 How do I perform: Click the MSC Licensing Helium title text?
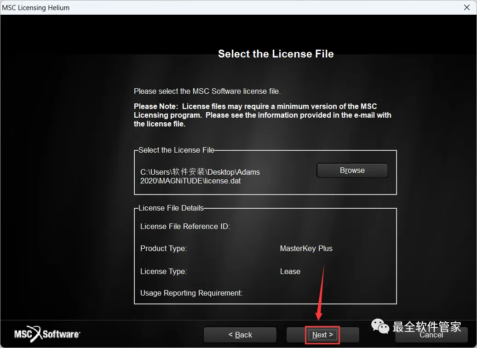pyautogui.click(x=35, y=8)
